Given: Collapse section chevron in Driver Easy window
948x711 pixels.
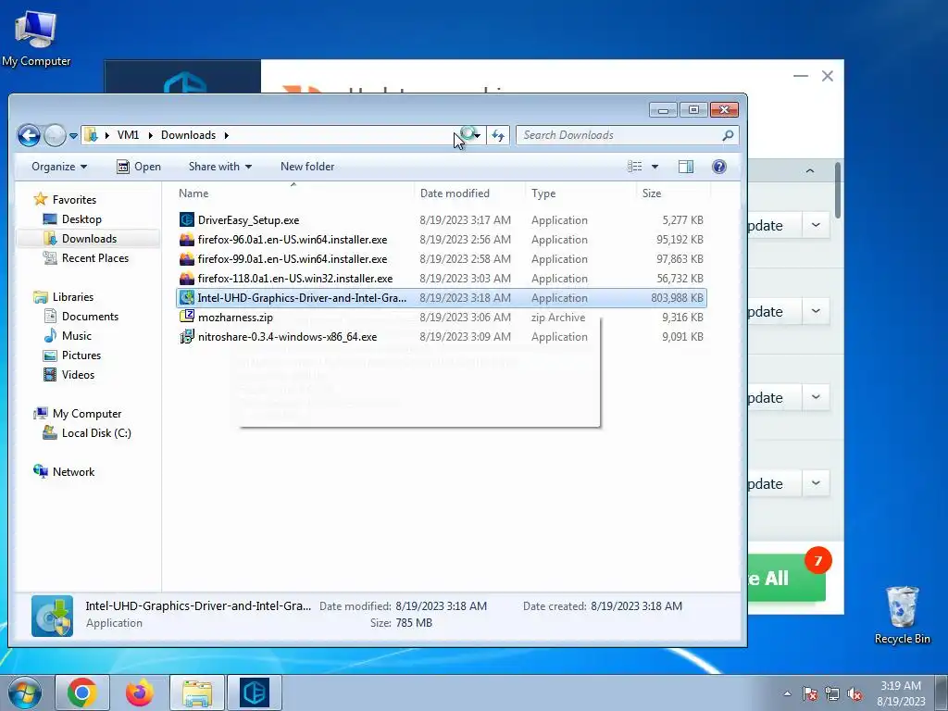Looking at the screenshot, I should 810,171.
